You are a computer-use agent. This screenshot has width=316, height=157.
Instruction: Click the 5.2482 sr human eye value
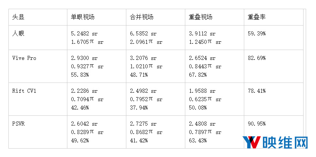84,34
